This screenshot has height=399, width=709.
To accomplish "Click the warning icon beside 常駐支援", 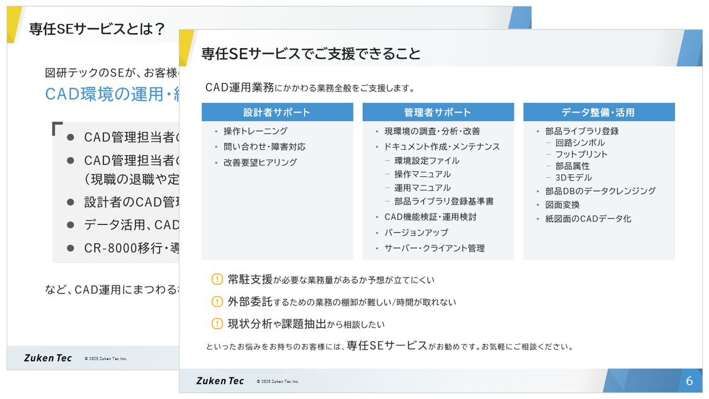I will pos(217,279).
